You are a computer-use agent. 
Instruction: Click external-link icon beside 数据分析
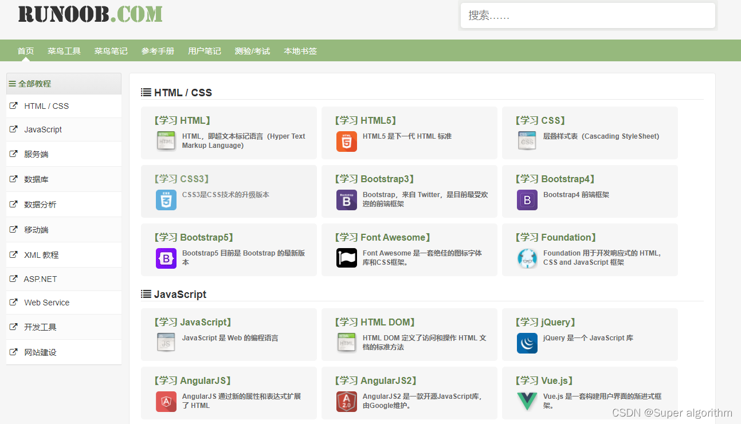13,204
